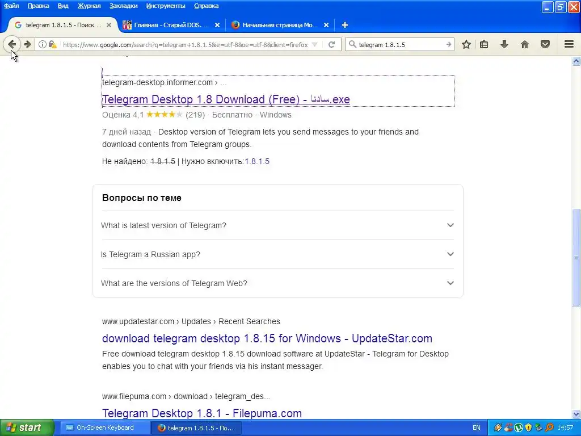Click scrollbar down arrow
Screen dimensions: 581x436
point(576,414)
